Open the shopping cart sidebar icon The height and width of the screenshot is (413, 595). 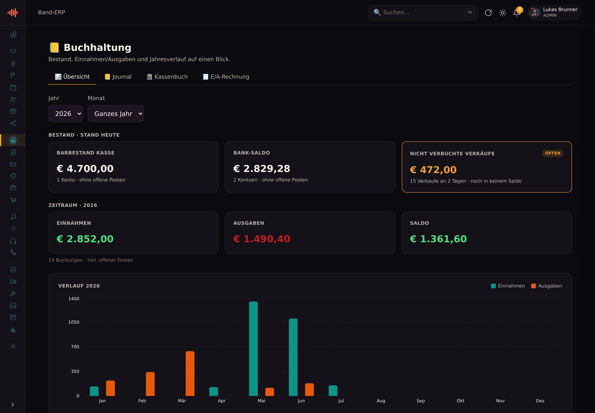[13, 200]
